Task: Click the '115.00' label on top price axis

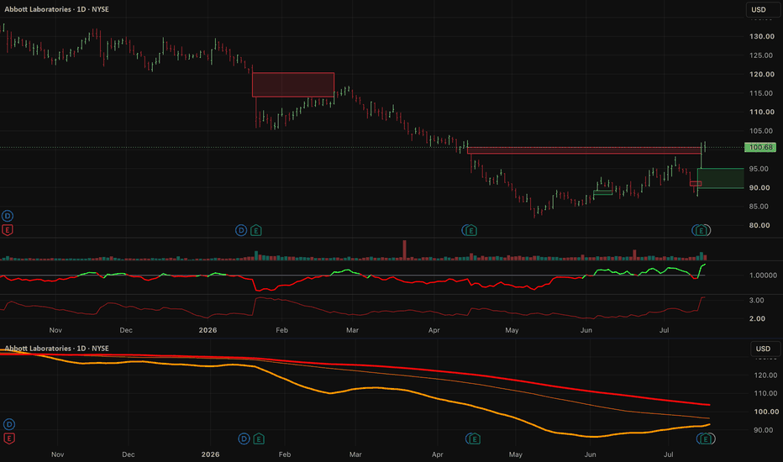Action: click(761, 93)
